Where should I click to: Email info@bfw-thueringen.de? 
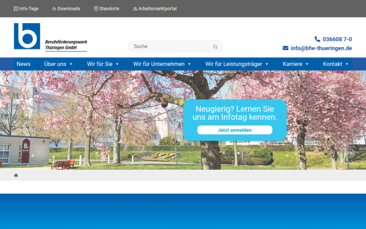coord(321,48)
